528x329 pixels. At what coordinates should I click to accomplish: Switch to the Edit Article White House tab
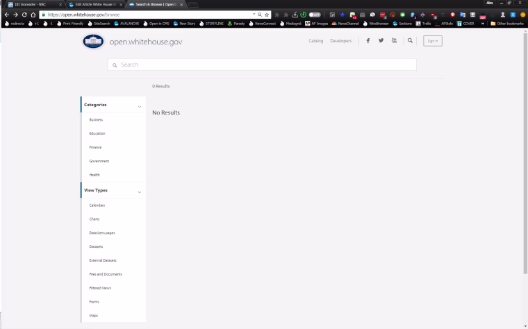[x=96, y=4]
